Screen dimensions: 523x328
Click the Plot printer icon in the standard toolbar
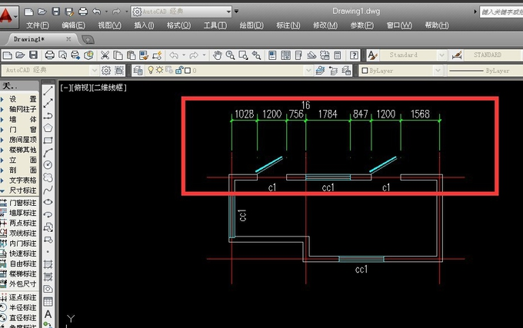(50, 55)
